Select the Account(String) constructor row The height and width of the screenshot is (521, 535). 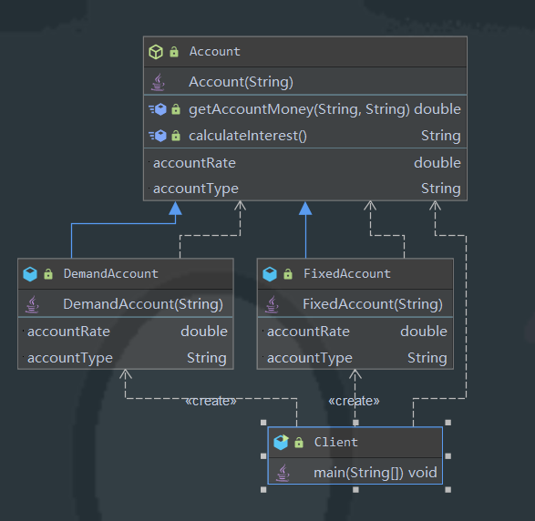point(305,81)
